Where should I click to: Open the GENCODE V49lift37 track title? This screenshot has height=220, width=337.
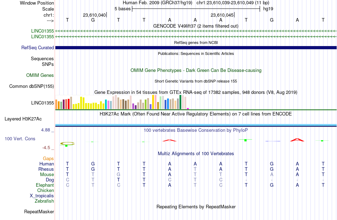[x=195, y=26]
